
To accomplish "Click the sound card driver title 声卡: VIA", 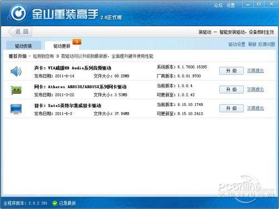I will (x=73, y=68).
